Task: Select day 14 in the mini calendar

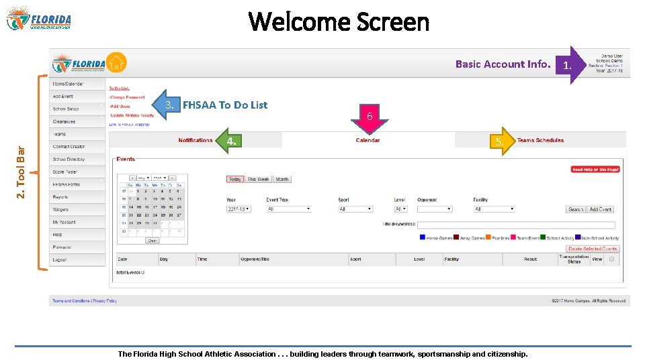Action: click(x=131, y=207)
